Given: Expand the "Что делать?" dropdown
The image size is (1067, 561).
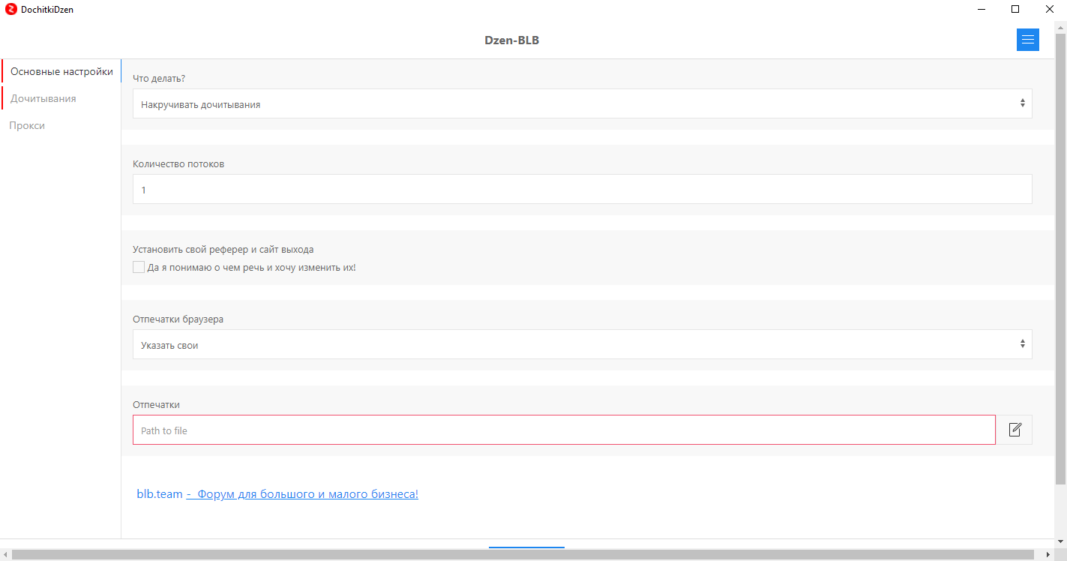Looking at the screenshot, I should (582, 104).
